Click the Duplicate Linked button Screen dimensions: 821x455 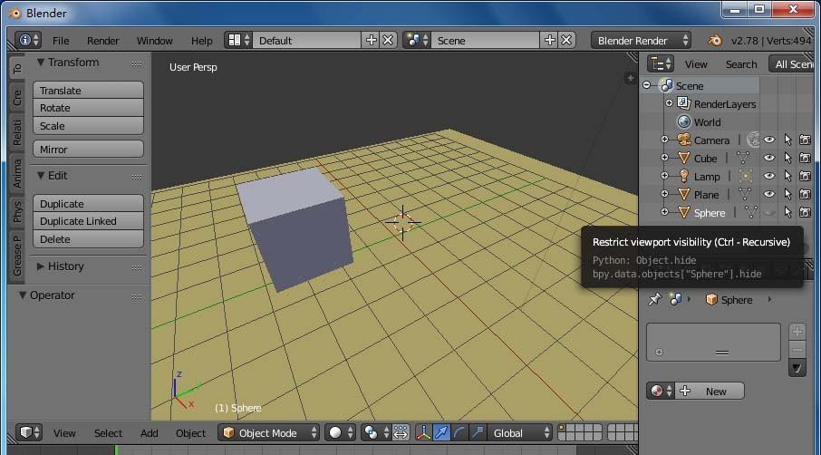[88, 221]
